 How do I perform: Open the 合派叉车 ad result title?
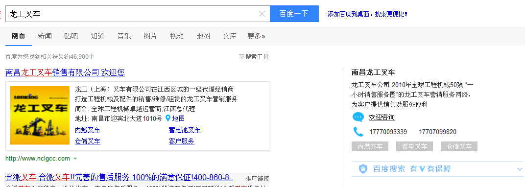point(119,177)
